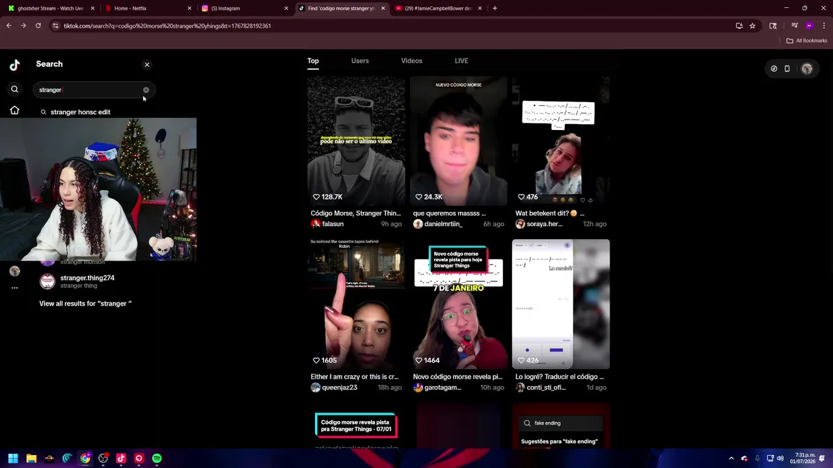Viewport: 833px width, 468px height.
Task: Open File Explorer from the taskbar
Action: tap(31, 458)
